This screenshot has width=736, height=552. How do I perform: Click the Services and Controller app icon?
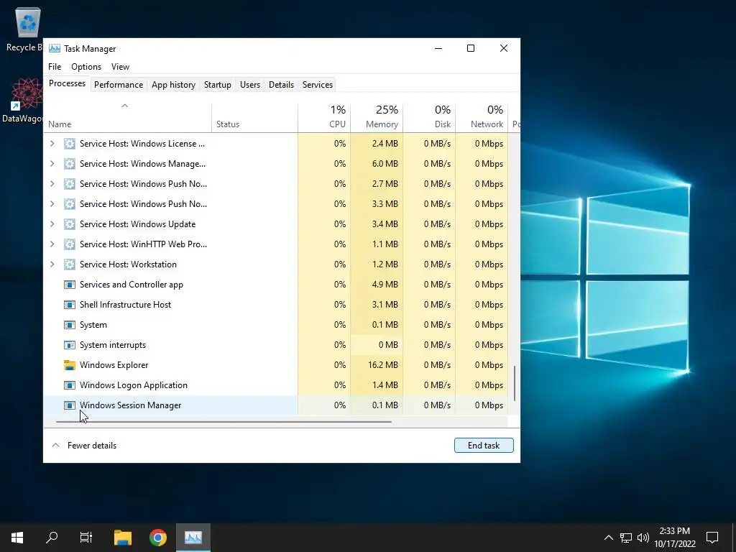coord(70,285)
